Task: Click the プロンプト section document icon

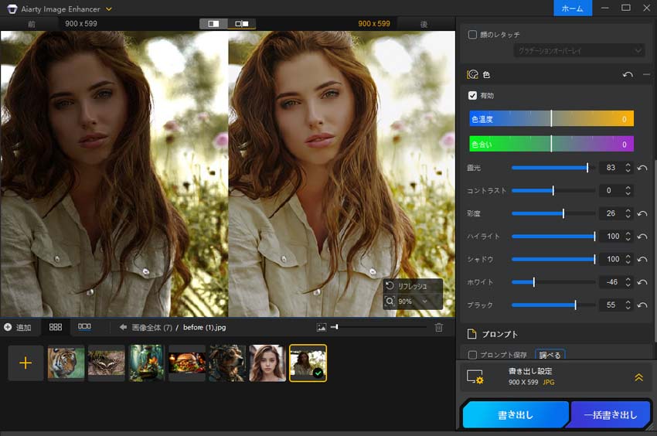Action: coord(471,334)
